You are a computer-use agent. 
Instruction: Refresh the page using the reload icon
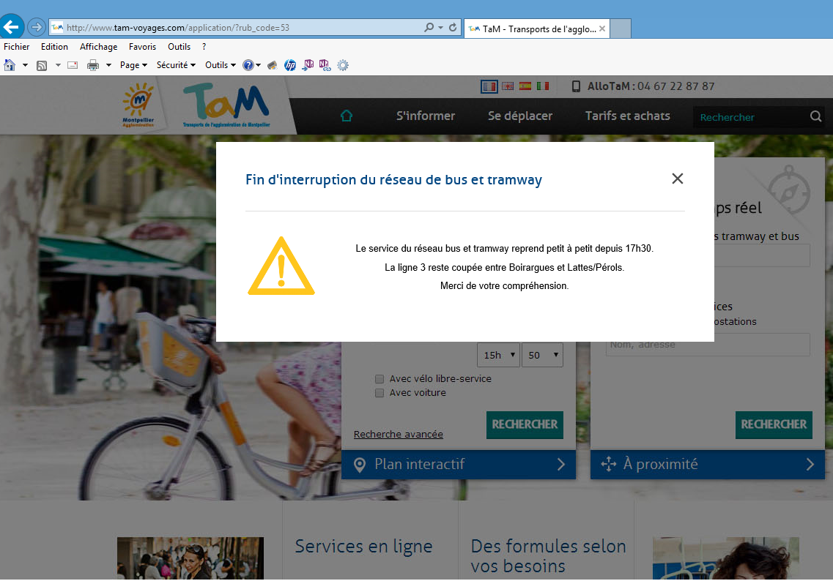[x=453, y=28]
